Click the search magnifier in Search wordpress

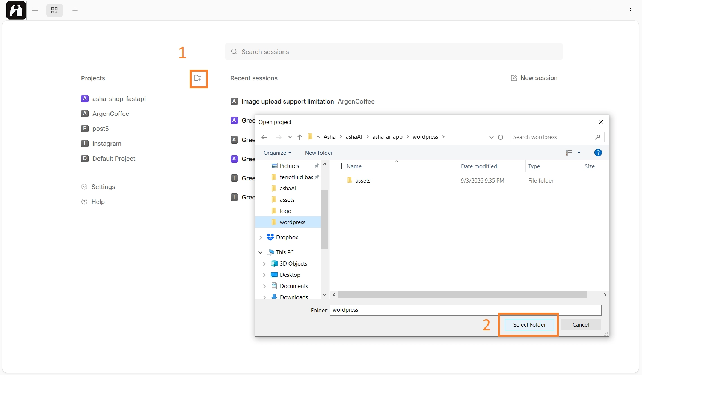(x=597, y=137)
